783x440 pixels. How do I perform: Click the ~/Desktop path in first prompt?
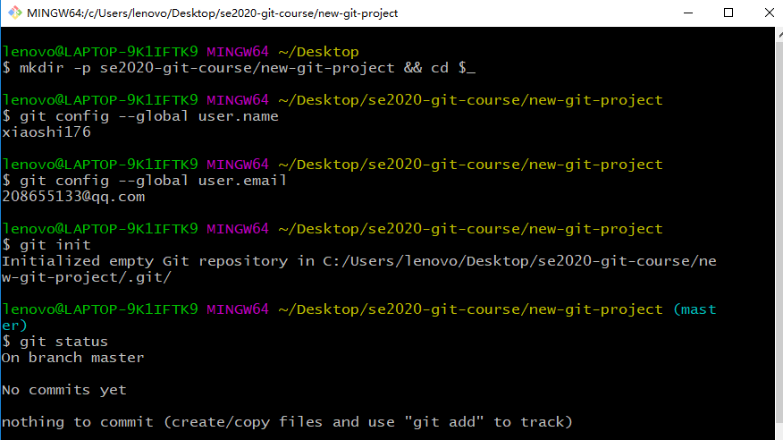click(x=318, y=52)
